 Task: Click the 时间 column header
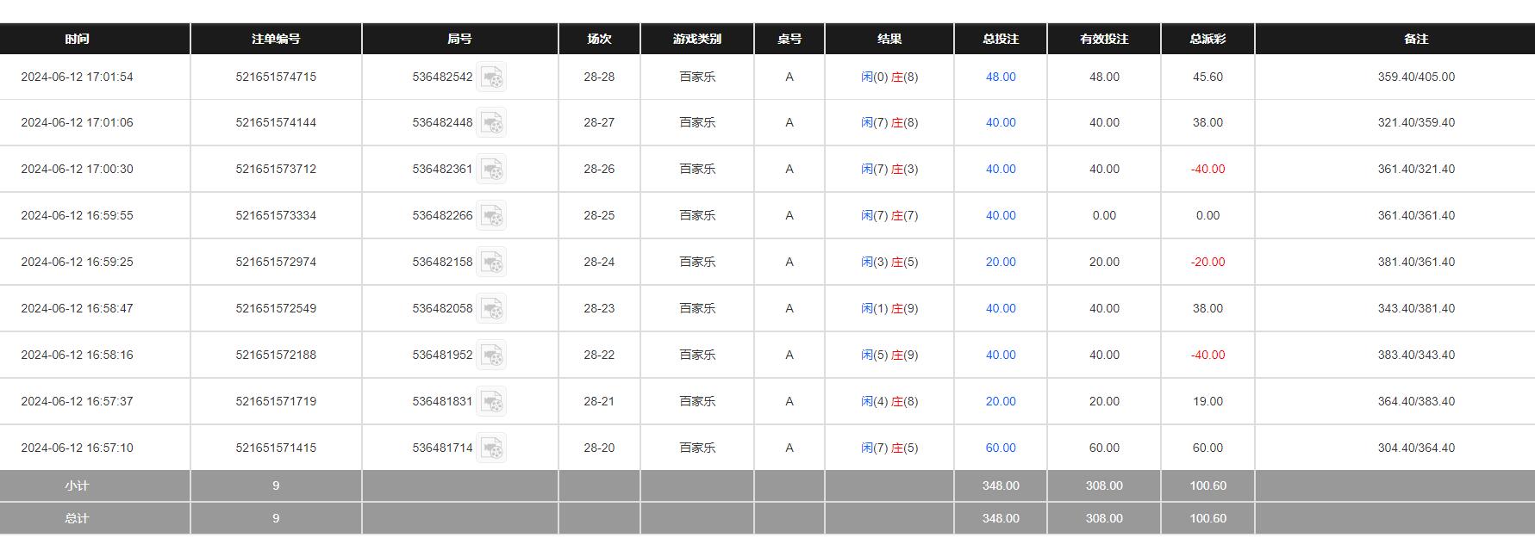point(77,39)
